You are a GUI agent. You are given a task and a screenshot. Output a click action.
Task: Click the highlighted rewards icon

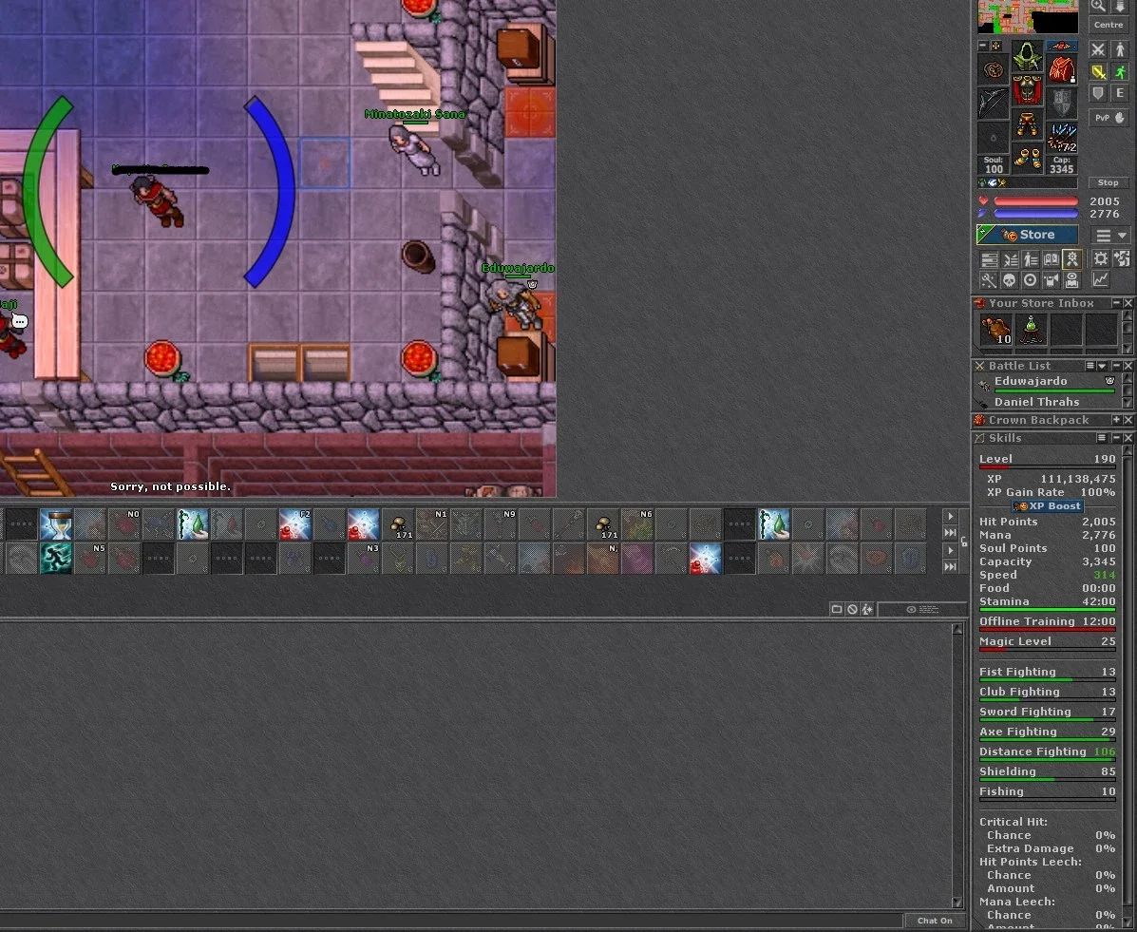(1071, 259)
